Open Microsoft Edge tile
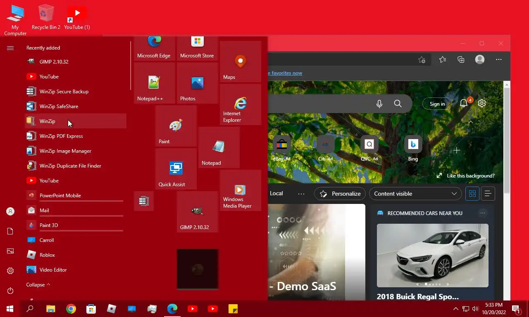This screenshot has height=317, width=529. [155, 48]
